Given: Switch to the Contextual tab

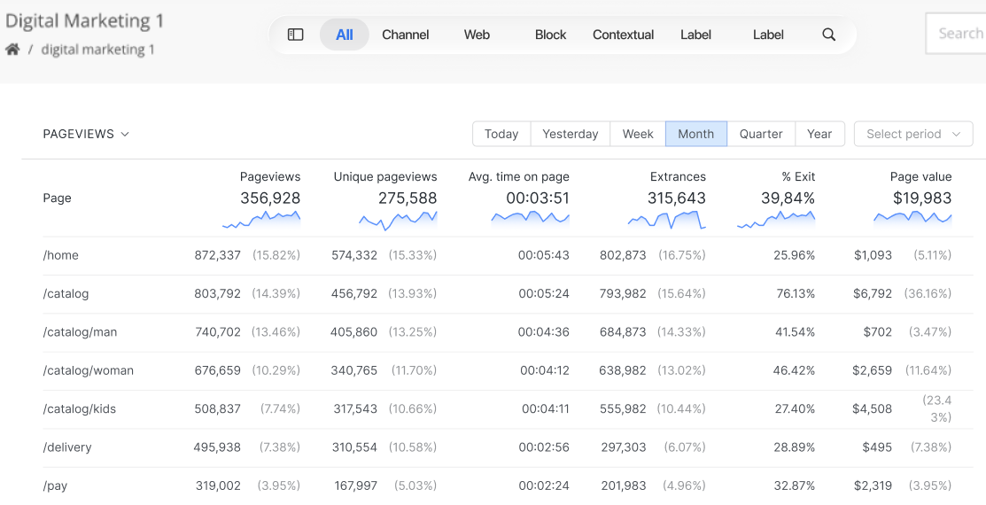Looking at the screenshot, I should tap(623, 35).
